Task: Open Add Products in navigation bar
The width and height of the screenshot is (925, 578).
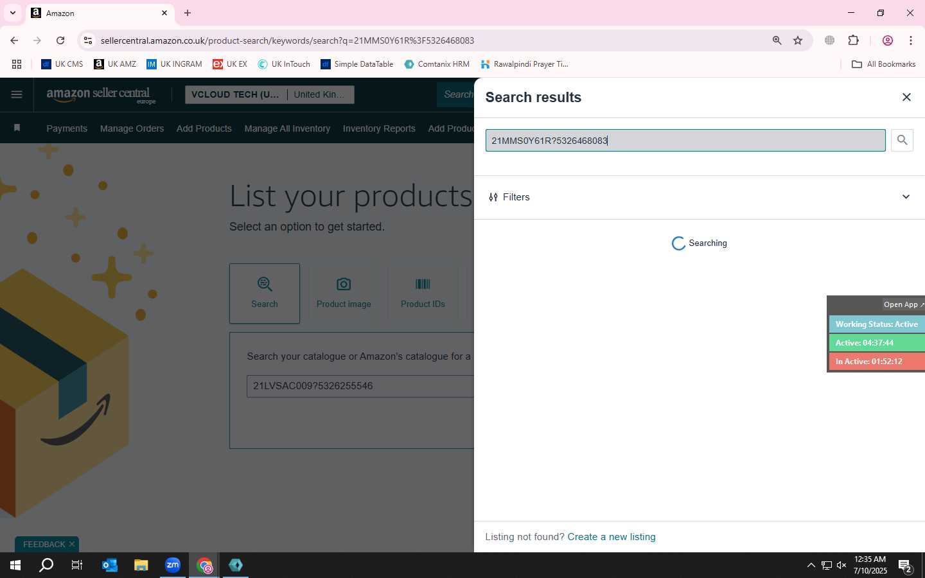Action: pyautogui.click(x=204, y=128)
